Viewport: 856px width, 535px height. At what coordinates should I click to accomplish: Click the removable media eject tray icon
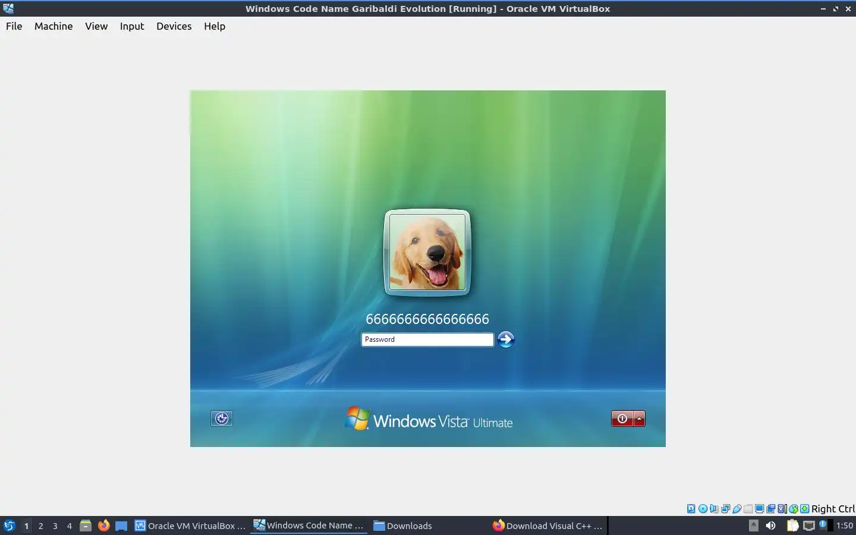(753, 525)
